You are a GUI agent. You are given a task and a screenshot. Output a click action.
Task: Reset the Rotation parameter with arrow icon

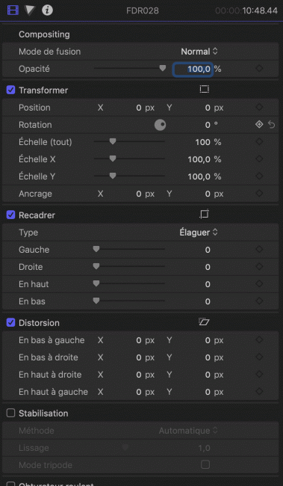(x=272, y=125)
